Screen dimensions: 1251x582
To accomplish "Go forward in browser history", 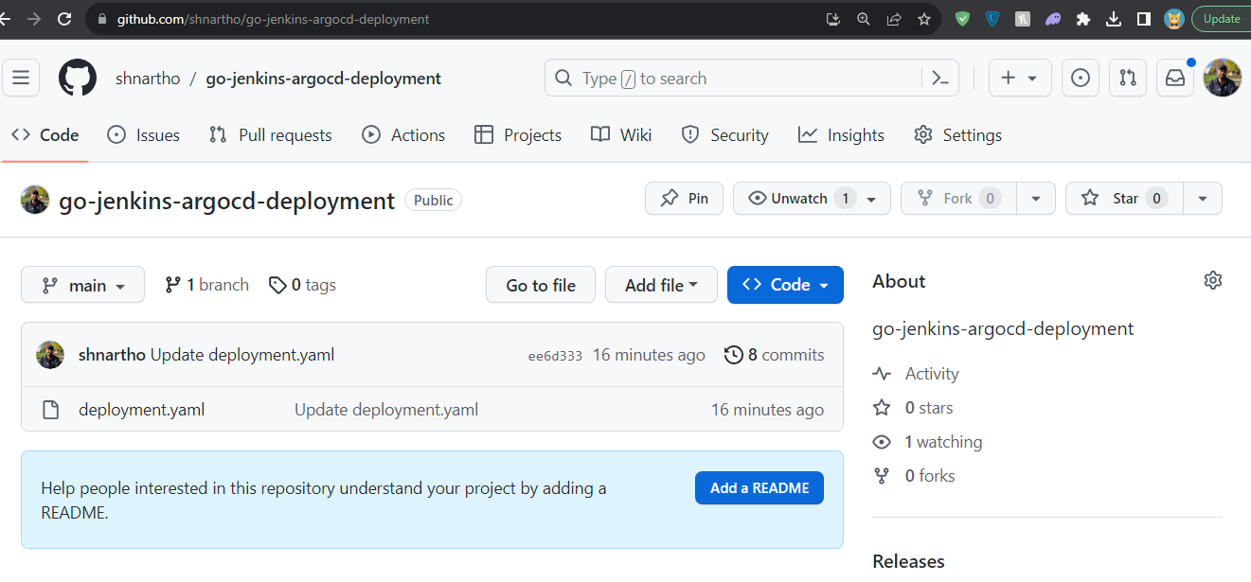I will [x=34, y=19].
